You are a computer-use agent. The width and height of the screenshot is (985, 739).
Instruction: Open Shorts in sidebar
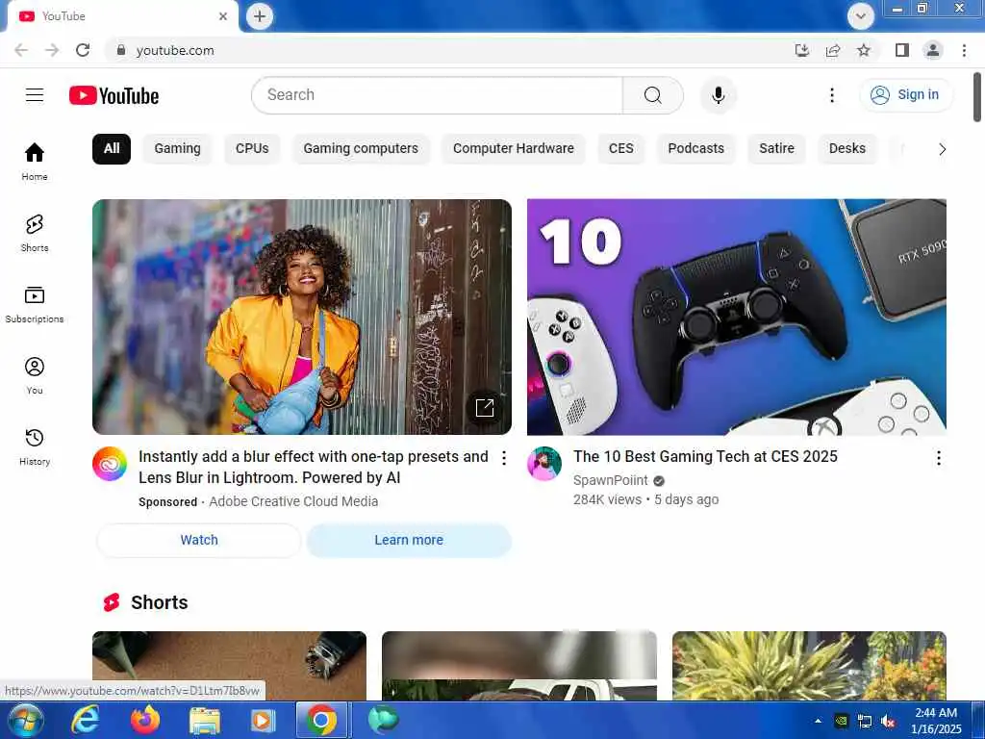pos(35,233)
